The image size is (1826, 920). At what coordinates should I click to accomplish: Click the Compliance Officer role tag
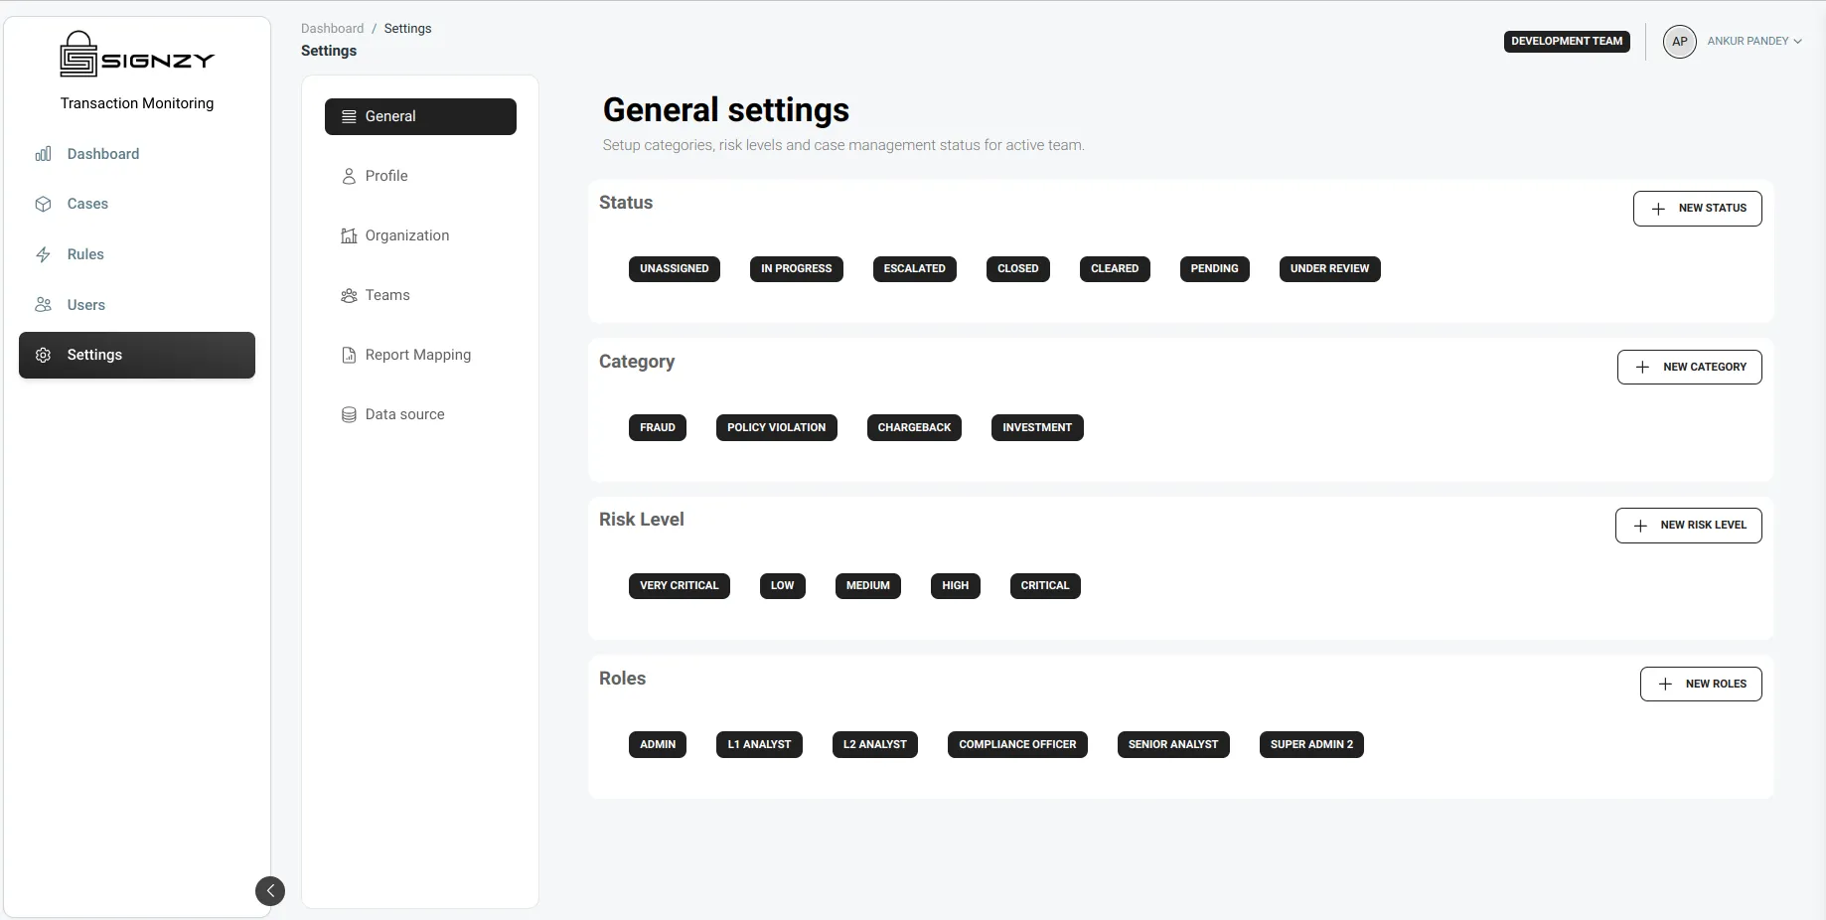(1017, 745)
